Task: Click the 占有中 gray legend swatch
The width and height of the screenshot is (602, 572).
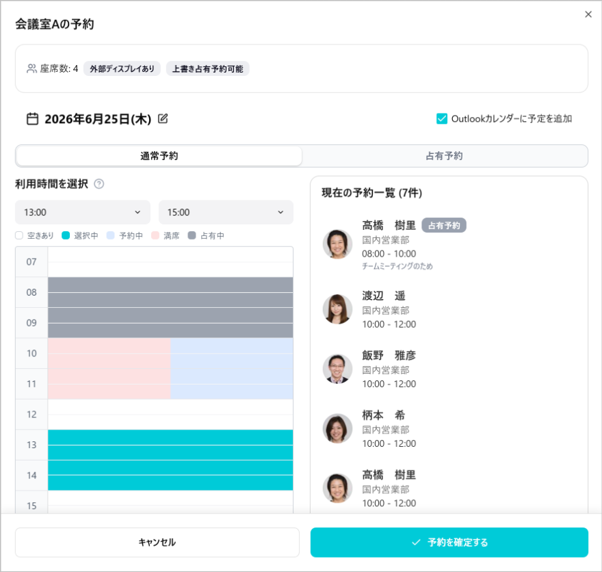Action: click(192, 235)
